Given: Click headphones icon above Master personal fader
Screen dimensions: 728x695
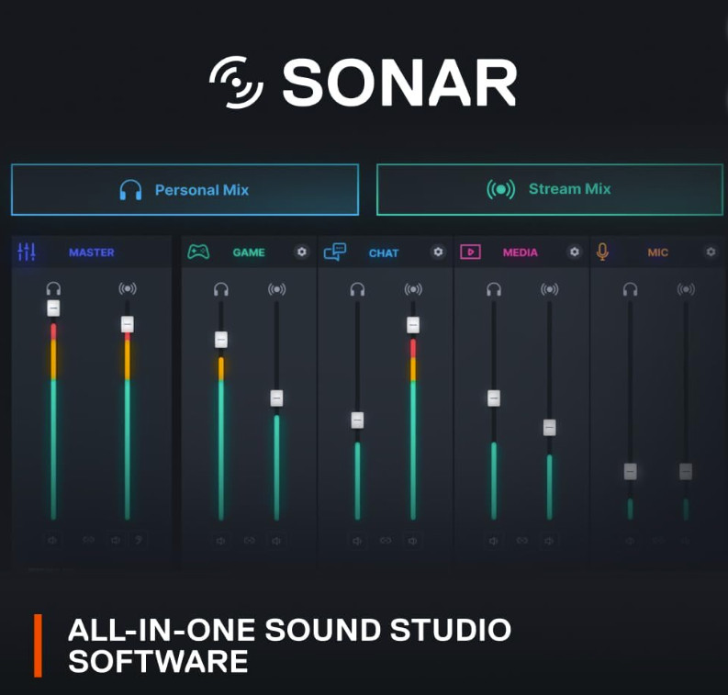Looking at the screenshot, I should click(53, 289).
